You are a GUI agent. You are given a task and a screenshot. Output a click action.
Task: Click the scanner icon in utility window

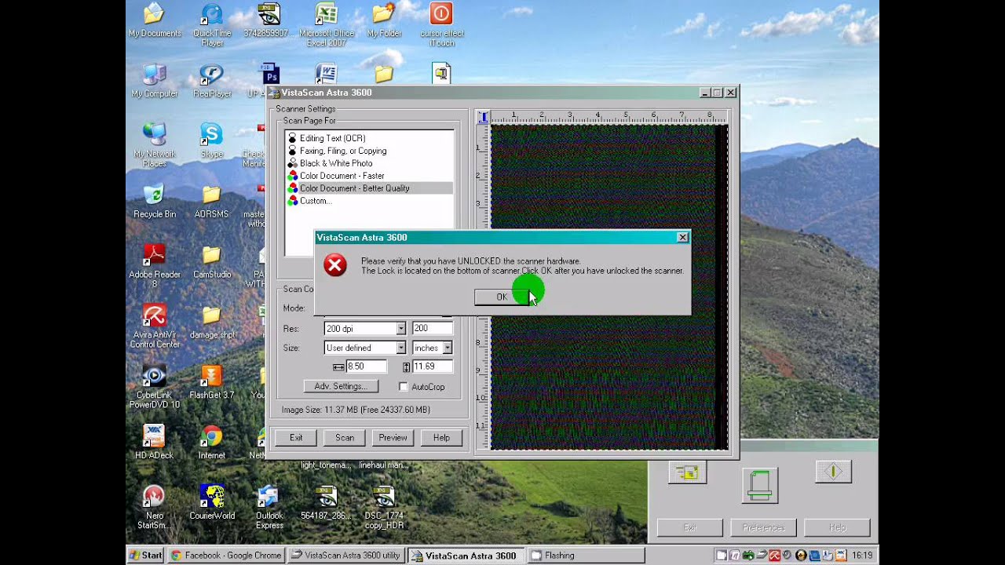[x=759, y=484]
